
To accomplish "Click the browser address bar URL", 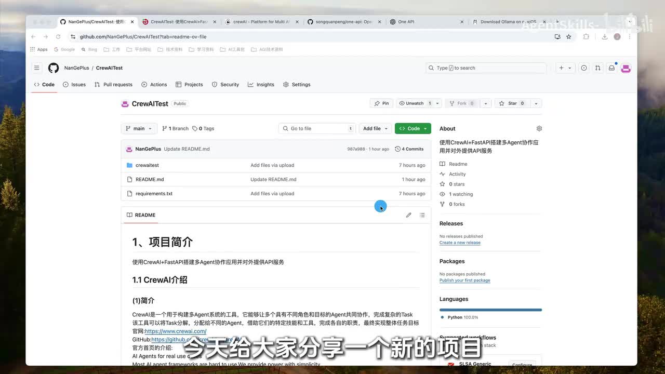I will pyautogui.click(x=143, y=37).
